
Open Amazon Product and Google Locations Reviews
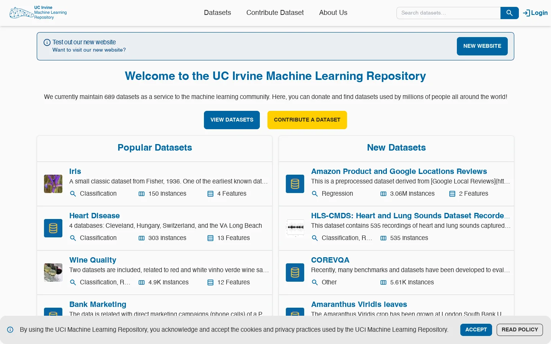pos(399,171)
